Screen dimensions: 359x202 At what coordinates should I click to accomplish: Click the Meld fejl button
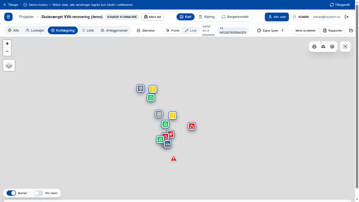pos(152,17)
